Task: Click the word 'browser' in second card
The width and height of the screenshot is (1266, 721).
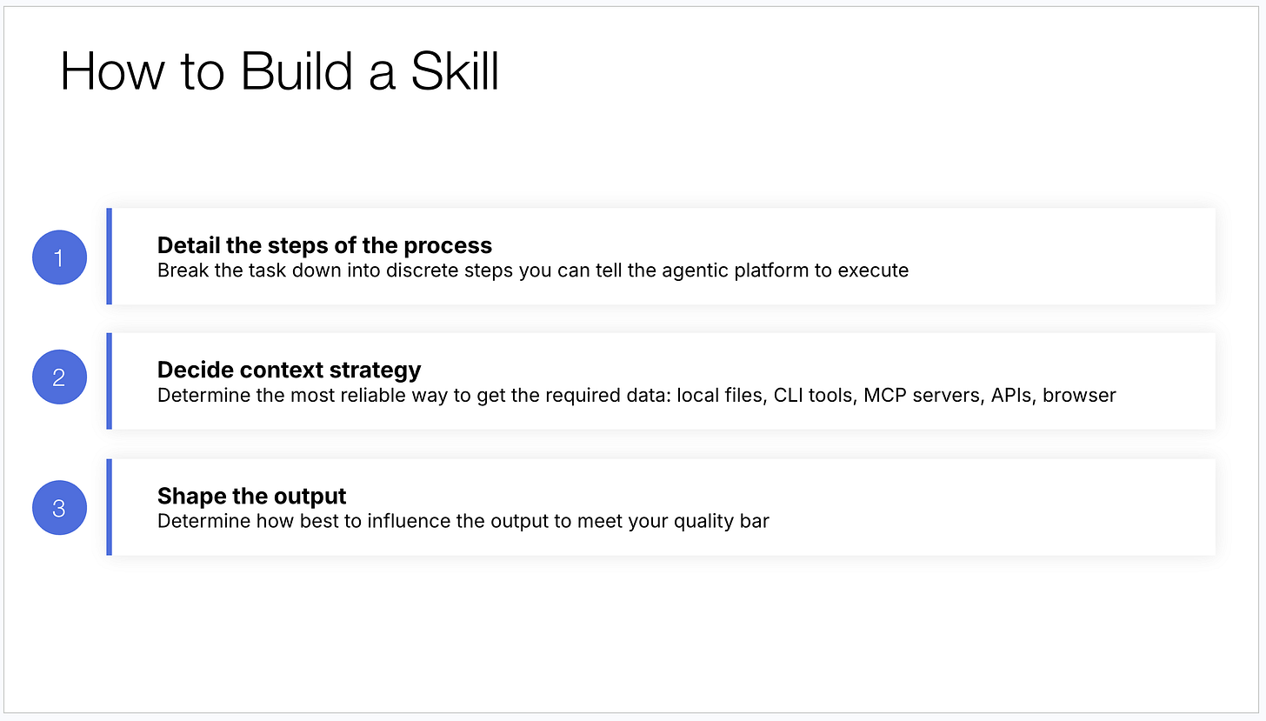Action: click(1079, 395)
